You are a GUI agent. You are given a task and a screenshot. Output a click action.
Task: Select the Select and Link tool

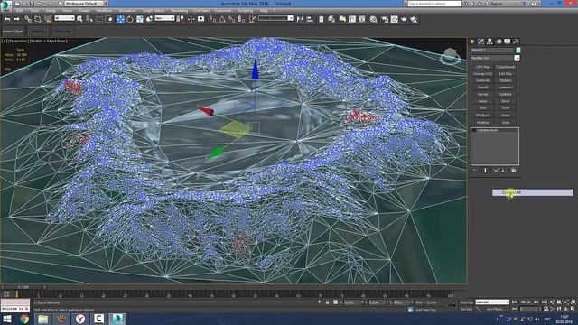[x=28, y=19]
